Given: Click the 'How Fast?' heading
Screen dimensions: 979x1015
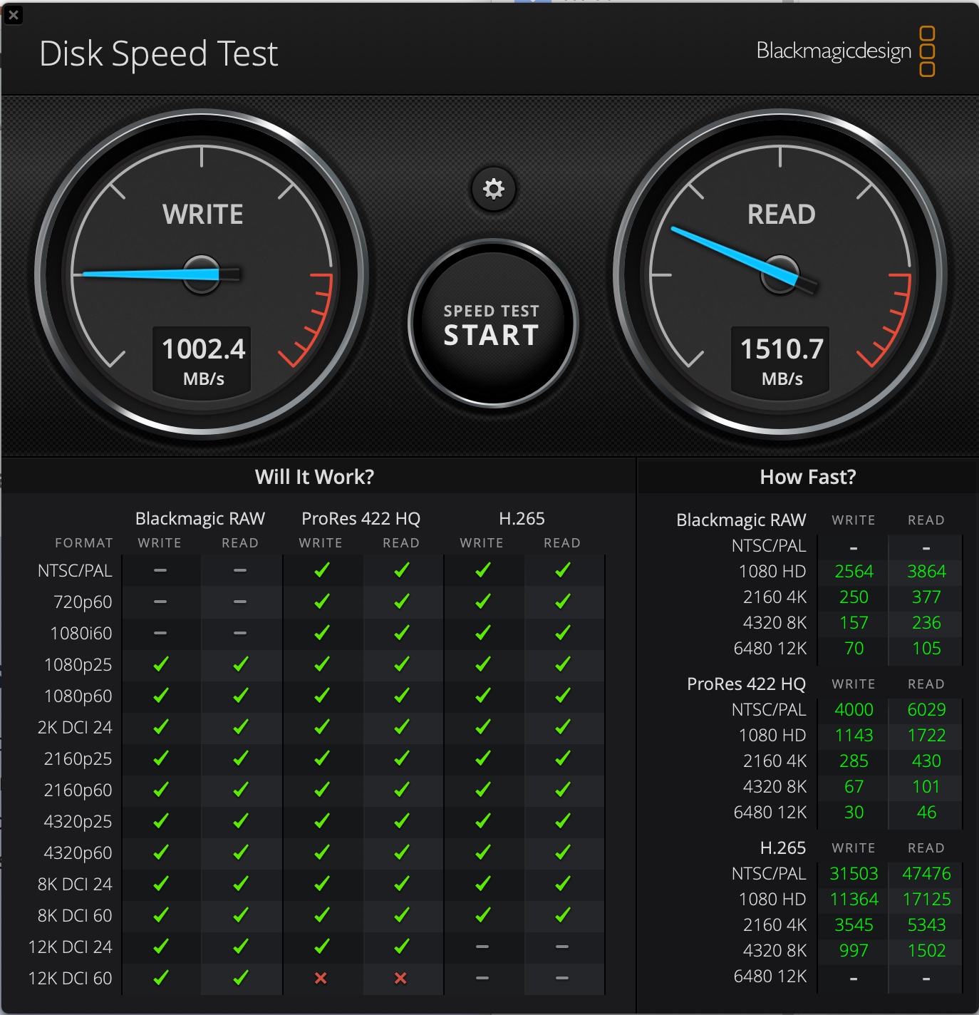Looking at the screenshot, I should point(808,477).
